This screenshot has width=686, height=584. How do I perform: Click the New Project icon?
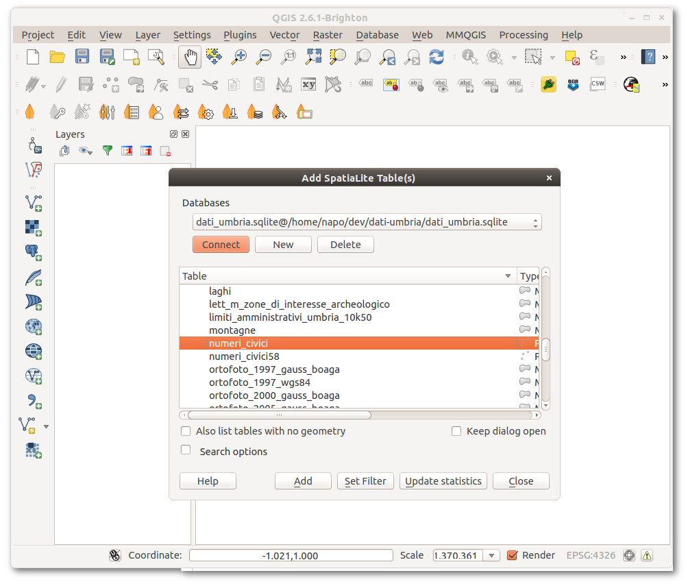tap(33, 57)
